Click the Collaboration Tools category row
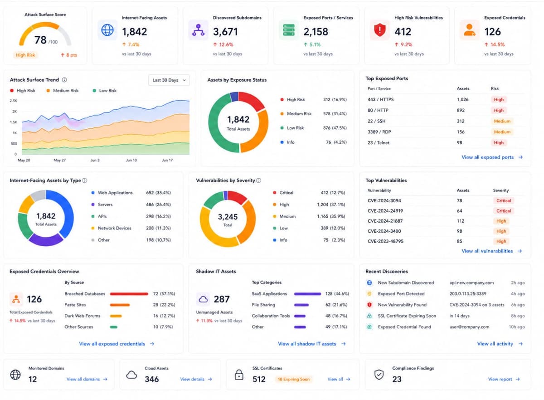 click(301, 316)
